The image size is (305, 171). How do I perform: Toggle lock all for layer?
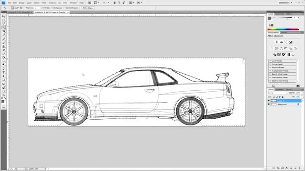point(283,97)
